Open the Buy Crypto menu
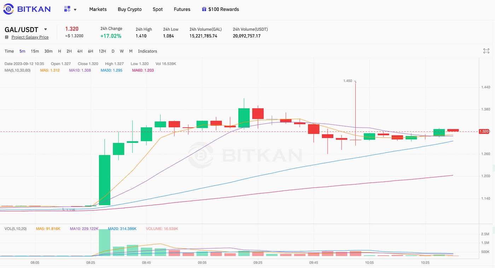Viewport: 495px width, 268px height. pos(130,9)
